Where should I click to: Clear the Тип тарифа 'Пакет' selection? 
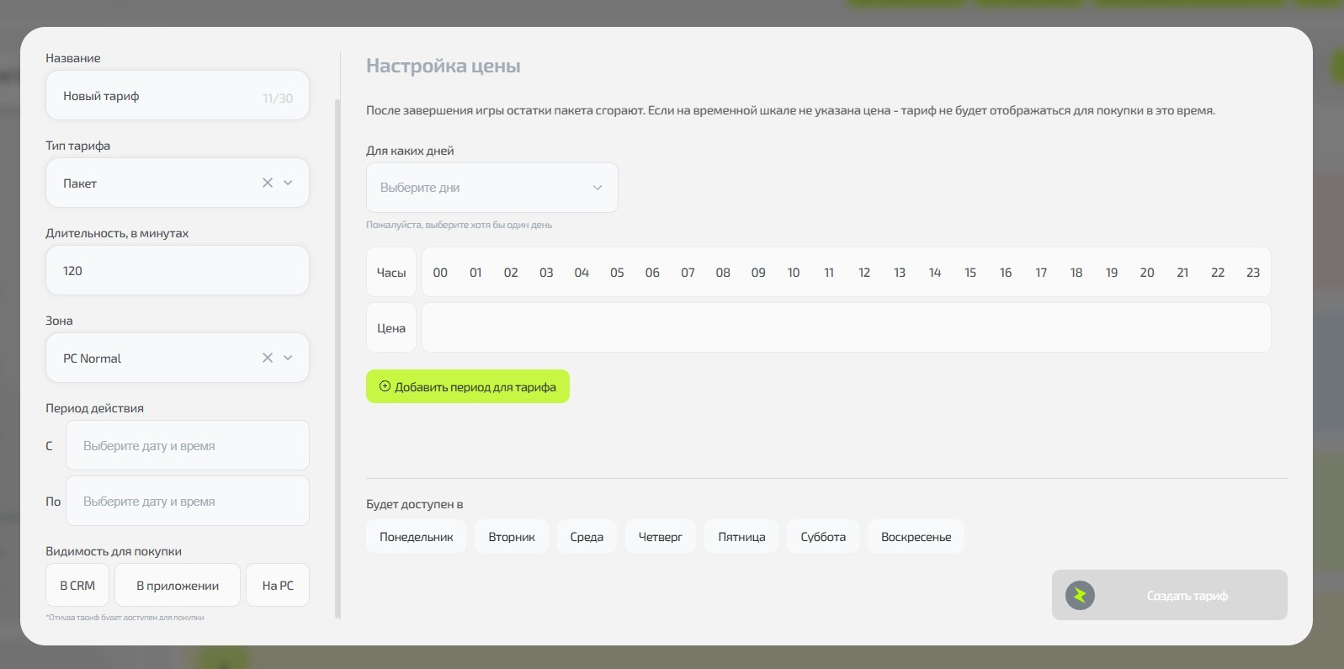pos(267,183)
